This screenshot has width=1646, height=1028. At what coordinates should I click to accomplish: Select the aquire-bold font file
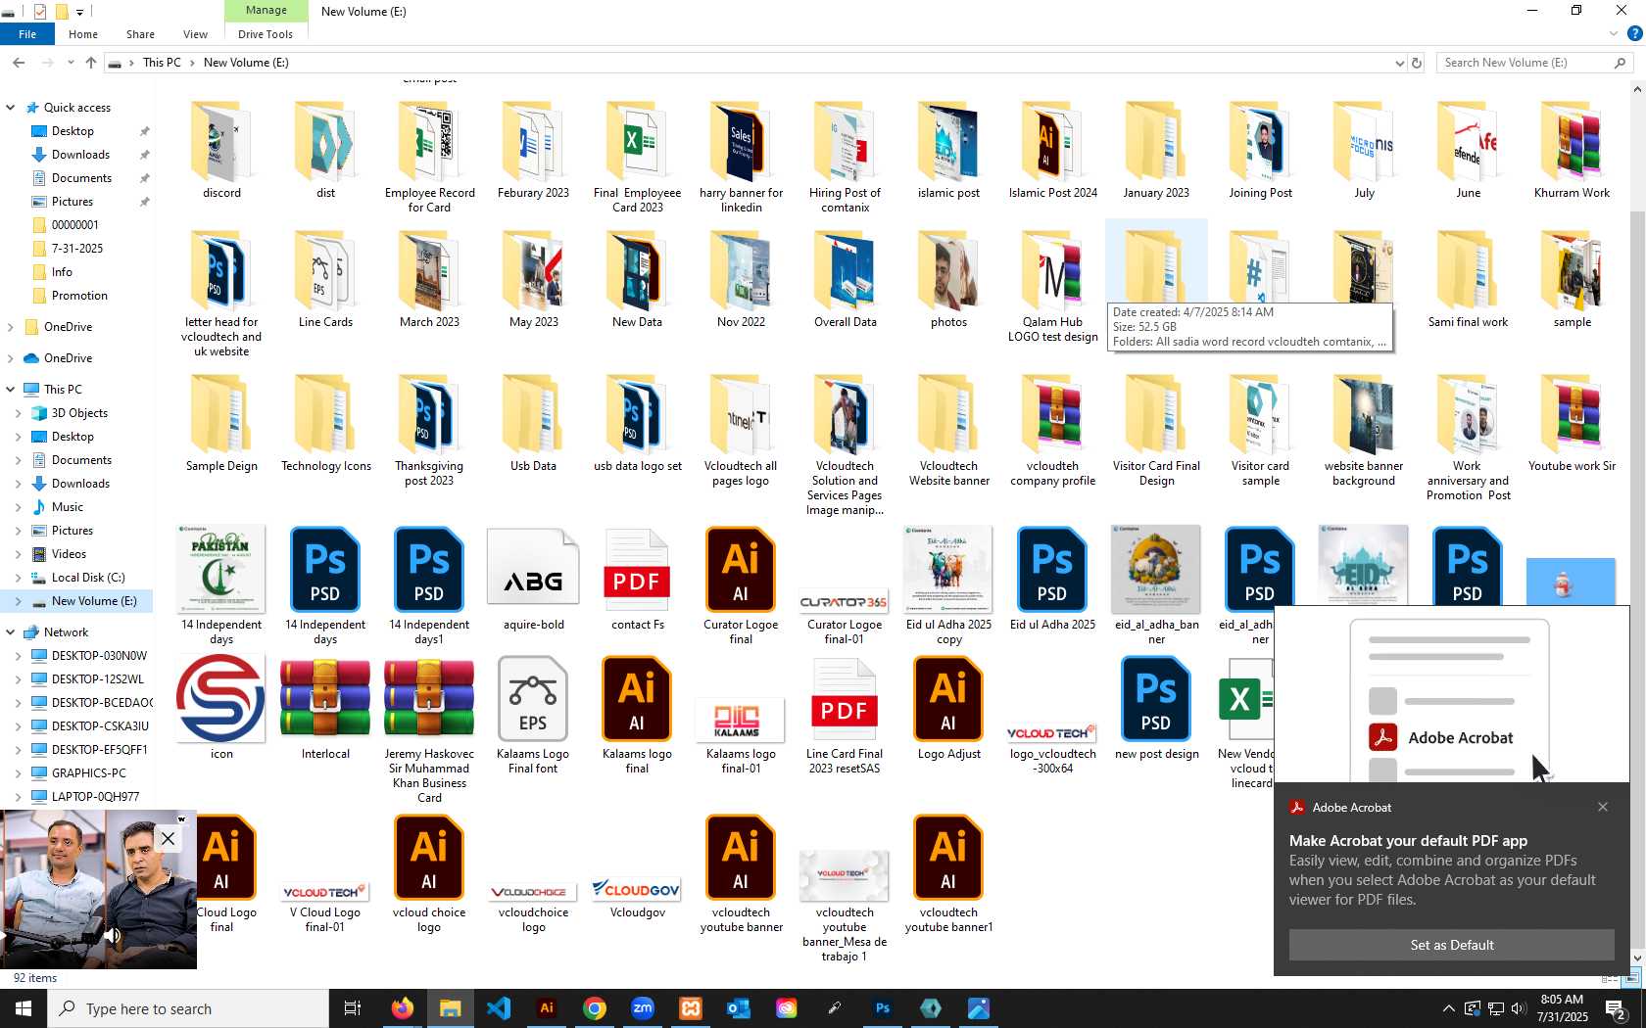[533, 578]
